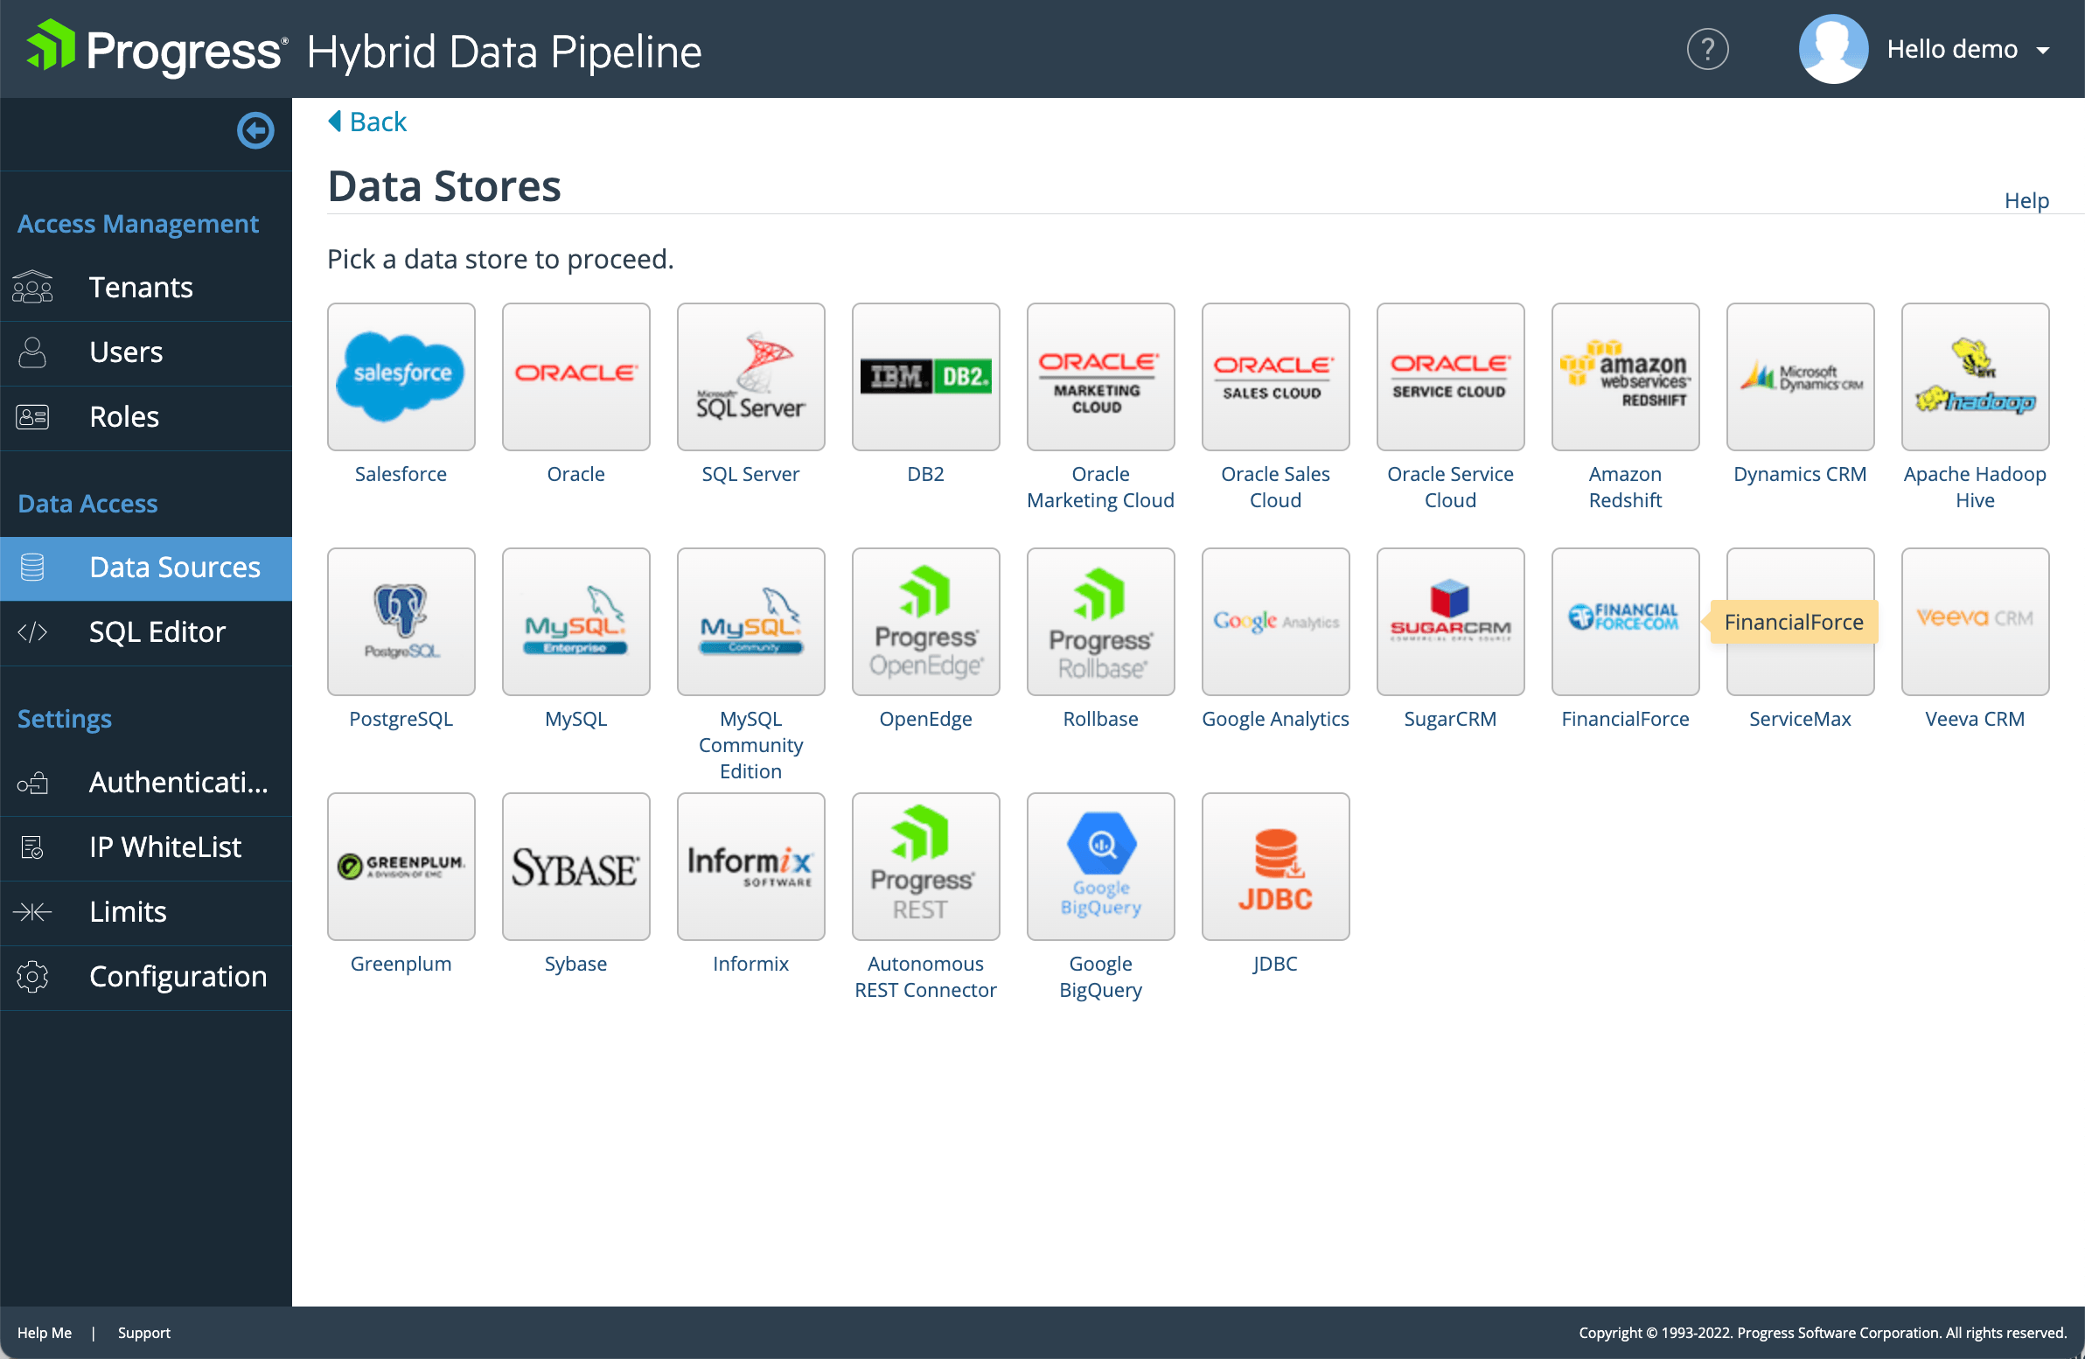Open the help question mark in the header

(x=1707, y=49)
